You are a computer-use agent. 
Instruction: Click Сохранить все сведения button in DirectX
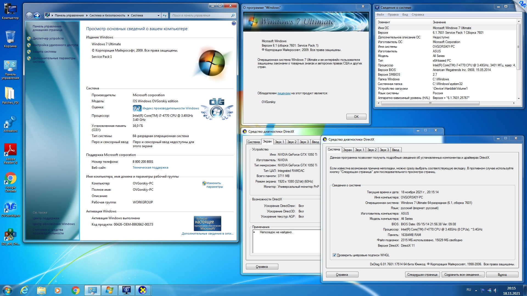pyautogui.click(x=463, y=274)
